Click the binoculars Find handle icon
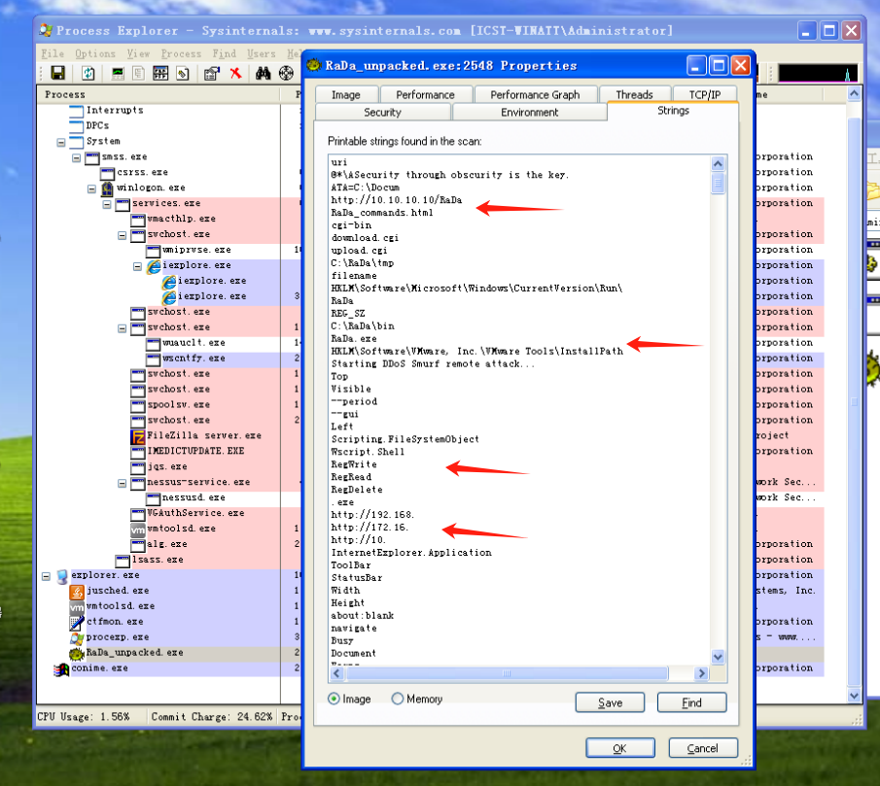 264,73
